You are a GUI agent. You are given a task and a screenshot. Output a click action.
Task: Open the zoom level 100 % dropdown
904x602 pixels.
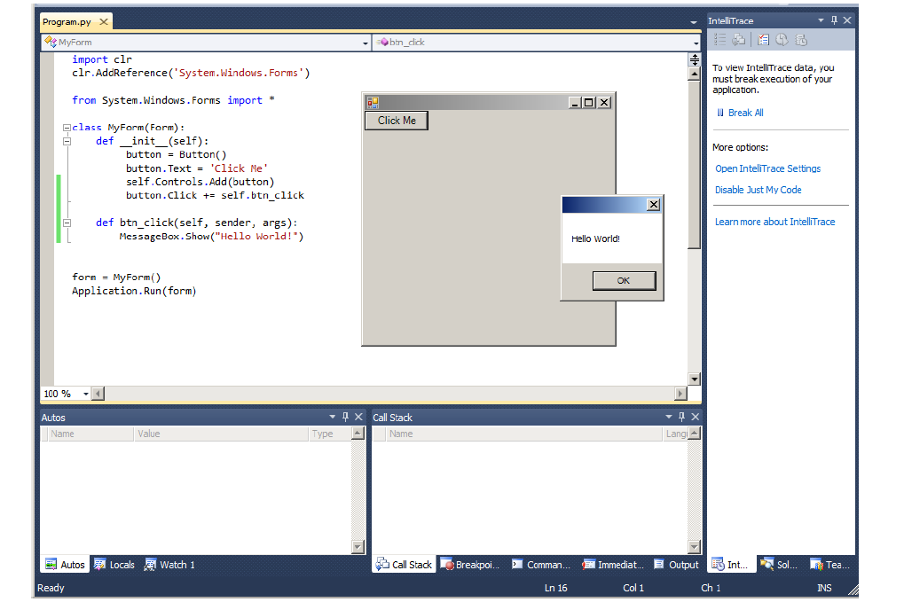[x=86, y=394]
